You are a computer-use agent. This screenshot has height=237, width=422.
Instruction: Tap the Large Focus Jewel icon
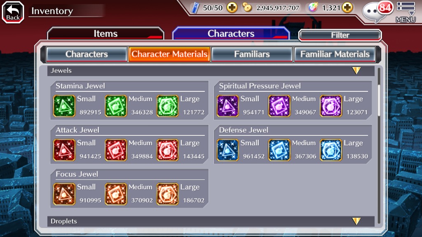tap(167, 194)
